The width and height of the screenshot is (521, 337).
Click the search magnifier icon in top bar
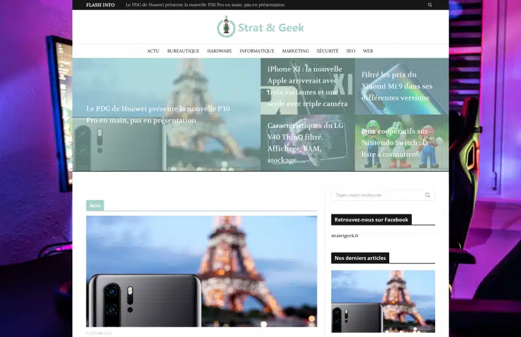point(430,5)
